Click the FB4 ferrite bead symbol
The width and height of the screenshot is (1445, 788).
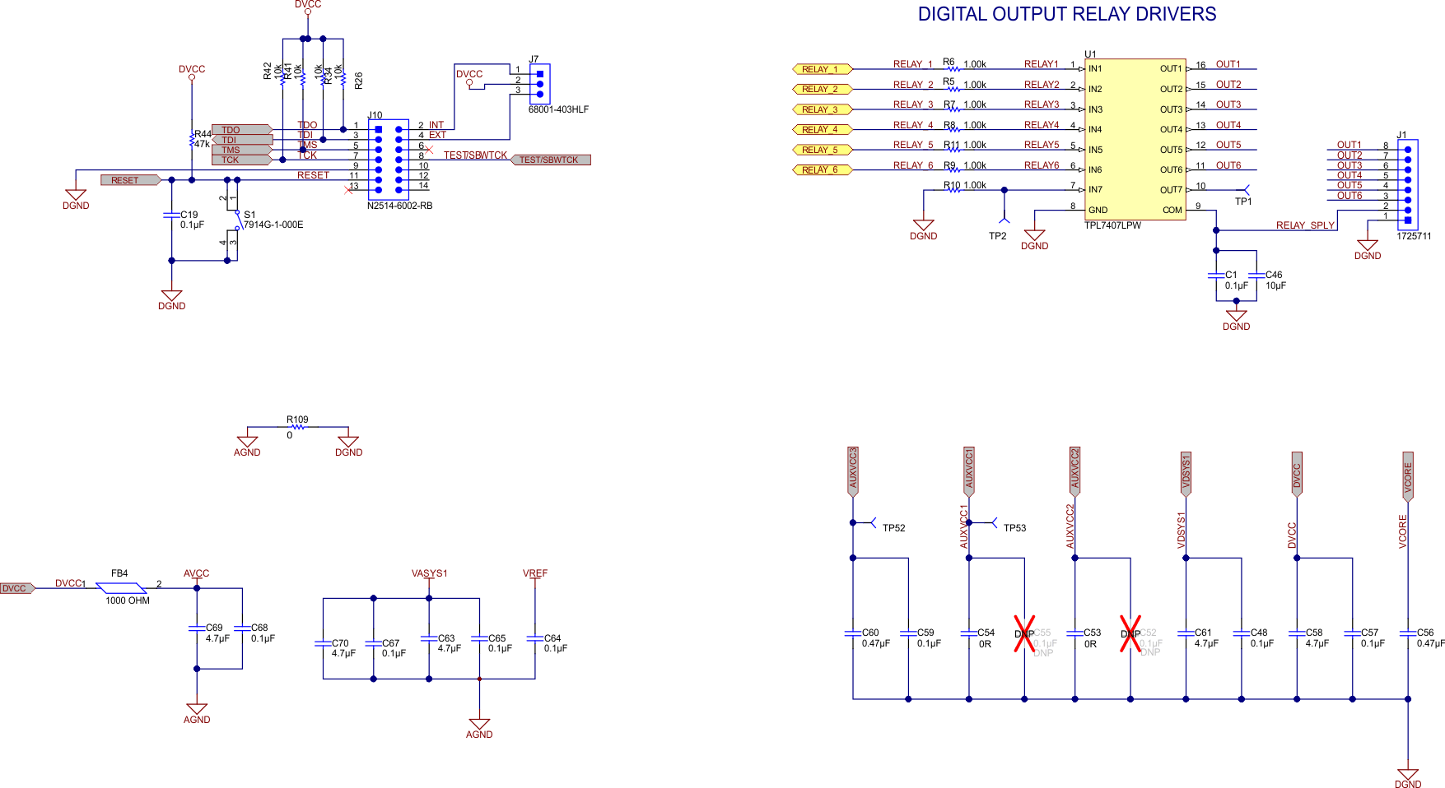122,588
